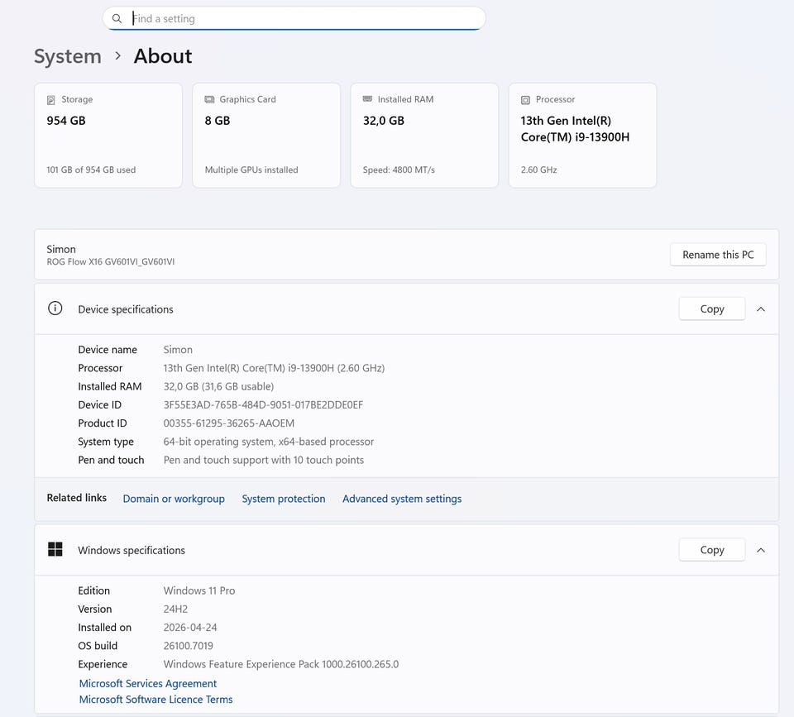This screenshot has width=794, height=717.
Task: Open System protection link
Action: click(284, 499)
